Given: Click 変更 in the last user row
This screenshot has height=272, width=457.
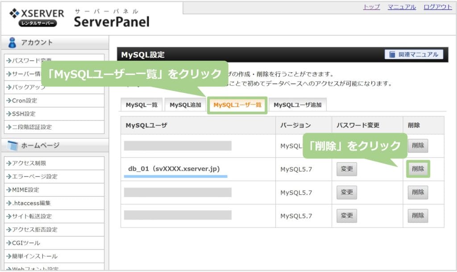Looking at the screenshot, I should [x=346, y=216].
